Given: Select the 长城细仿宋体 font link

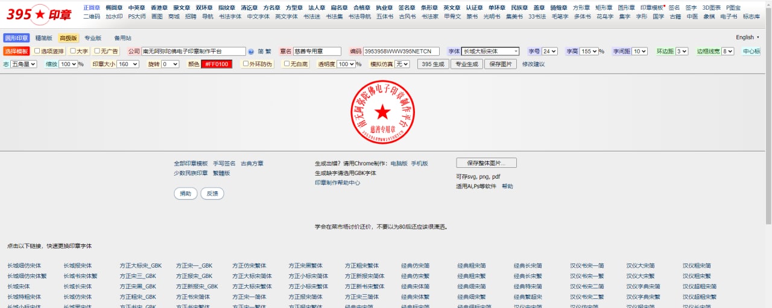Looking at the screenshot, I should point(24,266).
